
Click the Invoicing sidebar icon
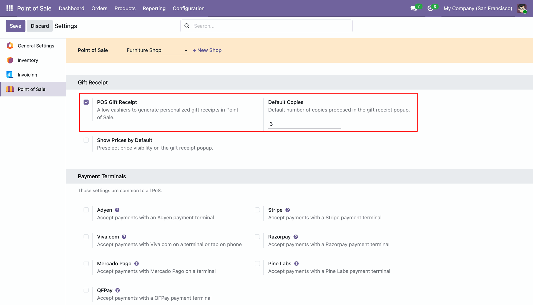[10, 75]
